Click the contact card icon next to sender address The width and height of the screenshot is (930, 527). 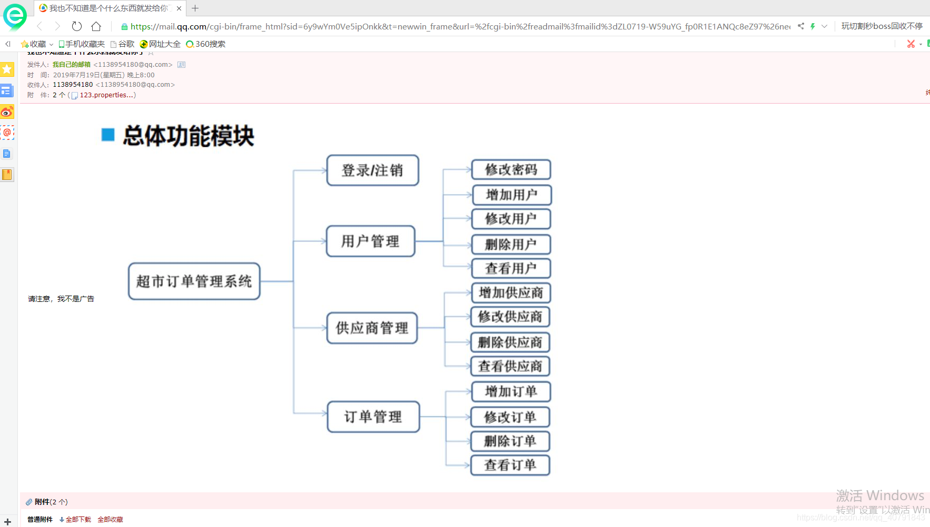point(181,65)
